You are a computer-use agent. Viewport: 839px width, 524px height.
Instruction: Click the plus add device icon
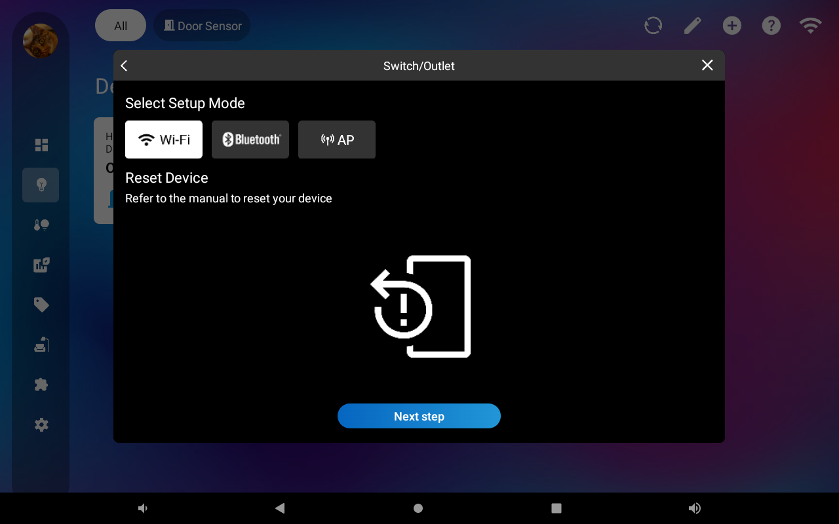(732, 26)
